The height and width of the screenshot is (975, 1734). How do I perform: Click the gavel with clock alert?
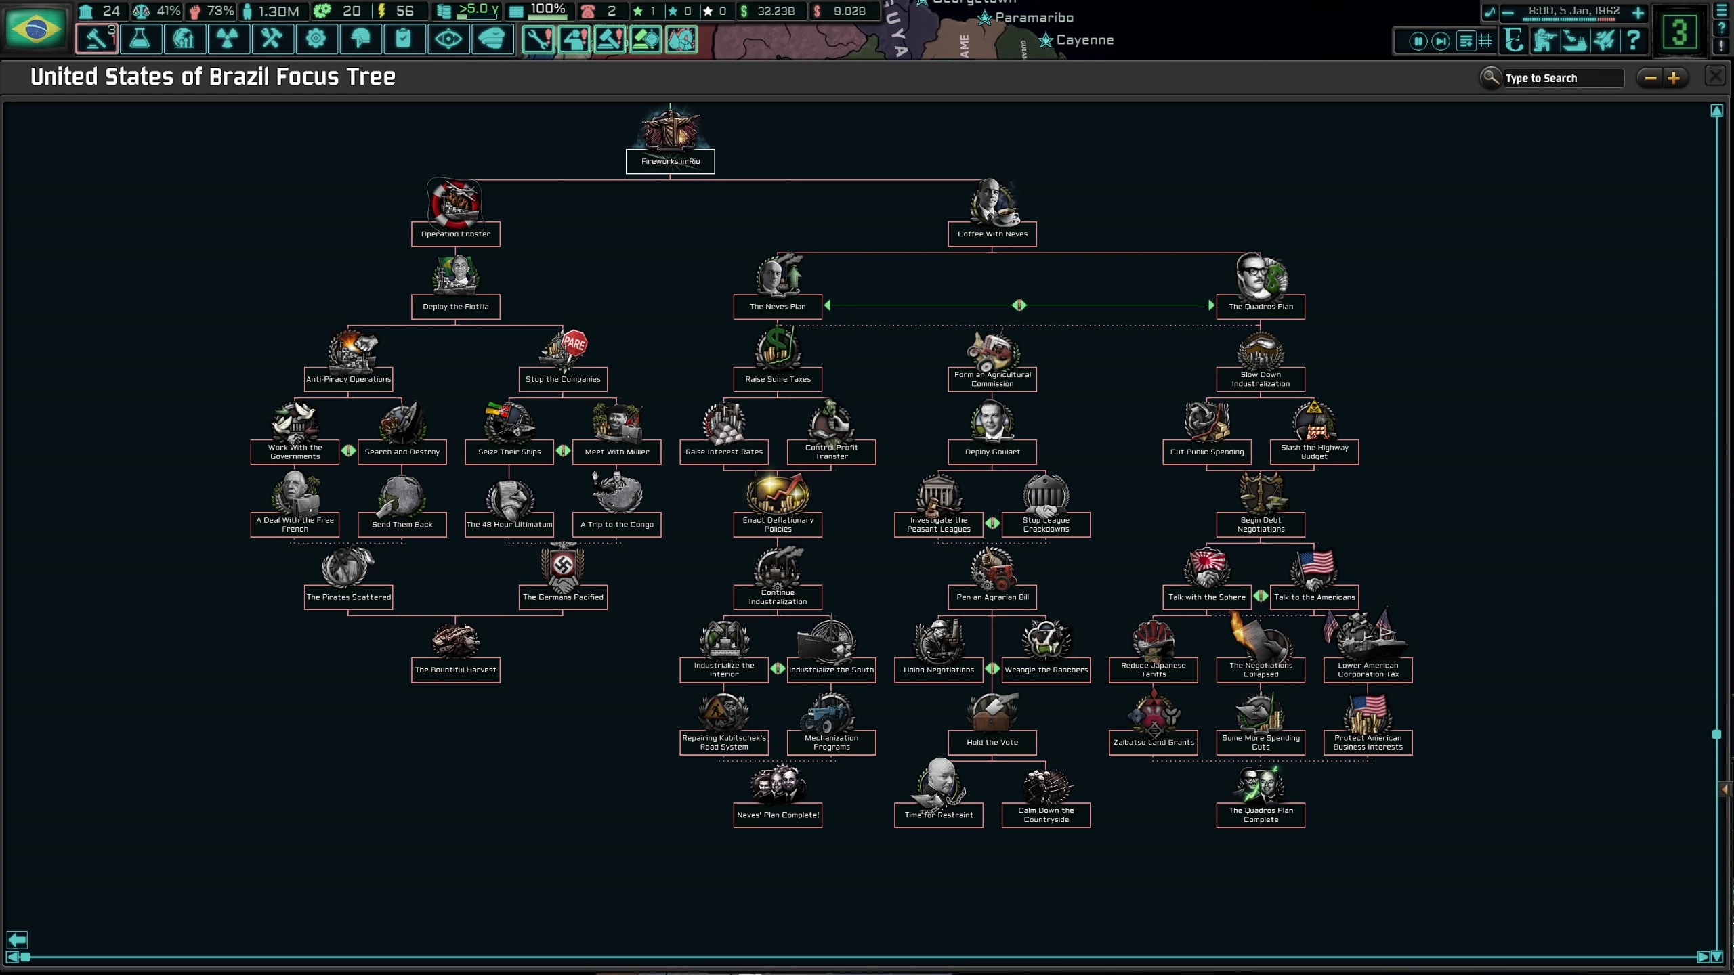(646, 39)
